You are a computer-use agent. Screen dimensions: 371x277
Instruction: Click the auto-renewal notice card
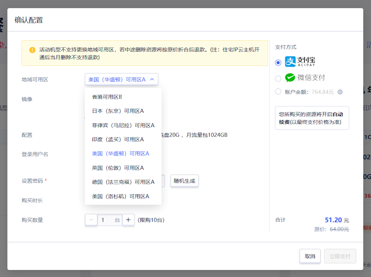(312, 117)
